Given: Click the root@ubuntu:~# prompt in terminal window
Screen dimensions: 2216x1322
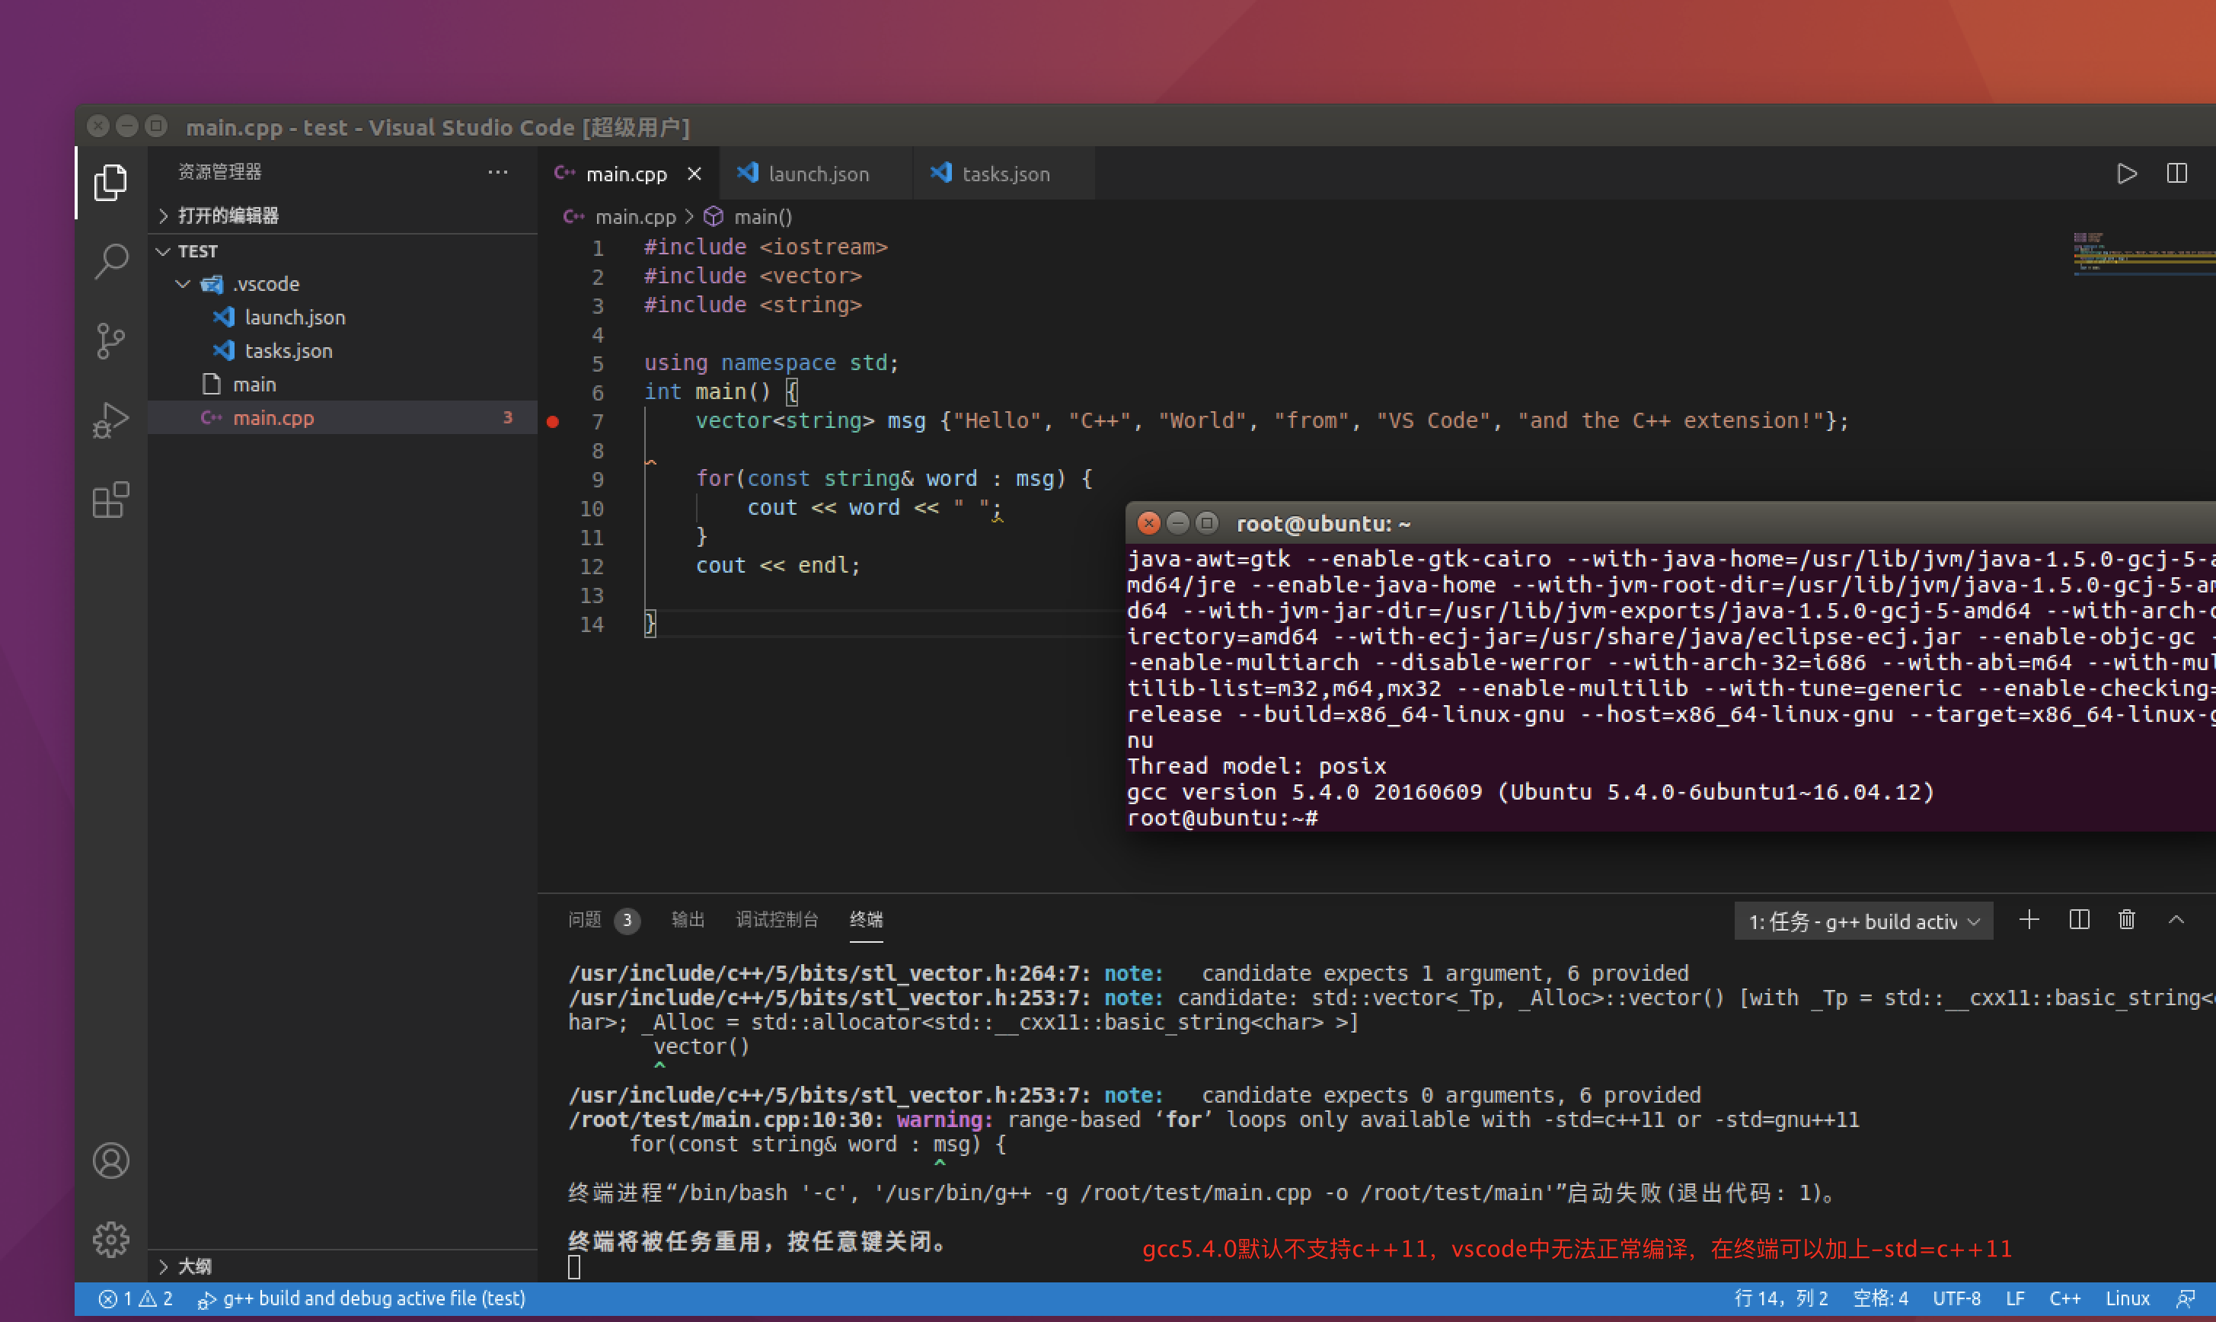Looking at the screenshot, I should pos(1222,818).
